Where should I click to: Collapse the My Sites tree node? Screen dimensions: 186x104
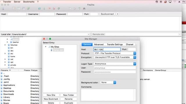(46, 47)
